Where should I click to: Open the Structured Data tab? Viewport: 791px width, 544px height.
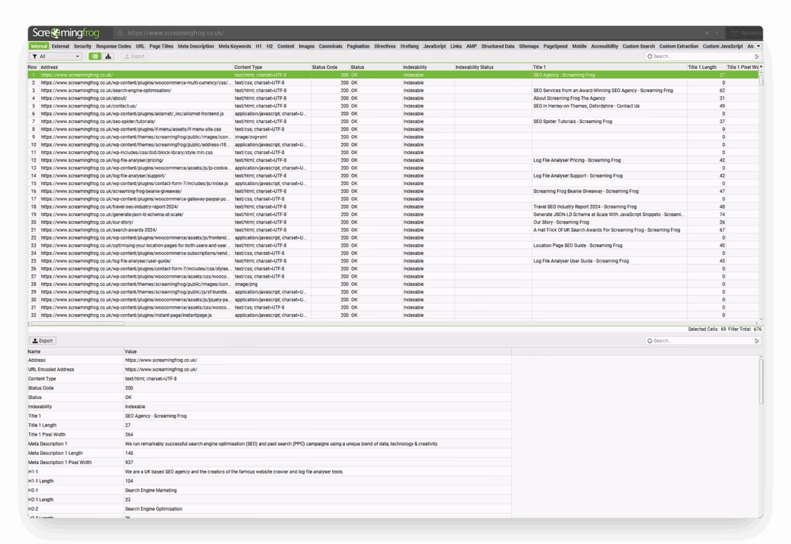pos(498,46)
